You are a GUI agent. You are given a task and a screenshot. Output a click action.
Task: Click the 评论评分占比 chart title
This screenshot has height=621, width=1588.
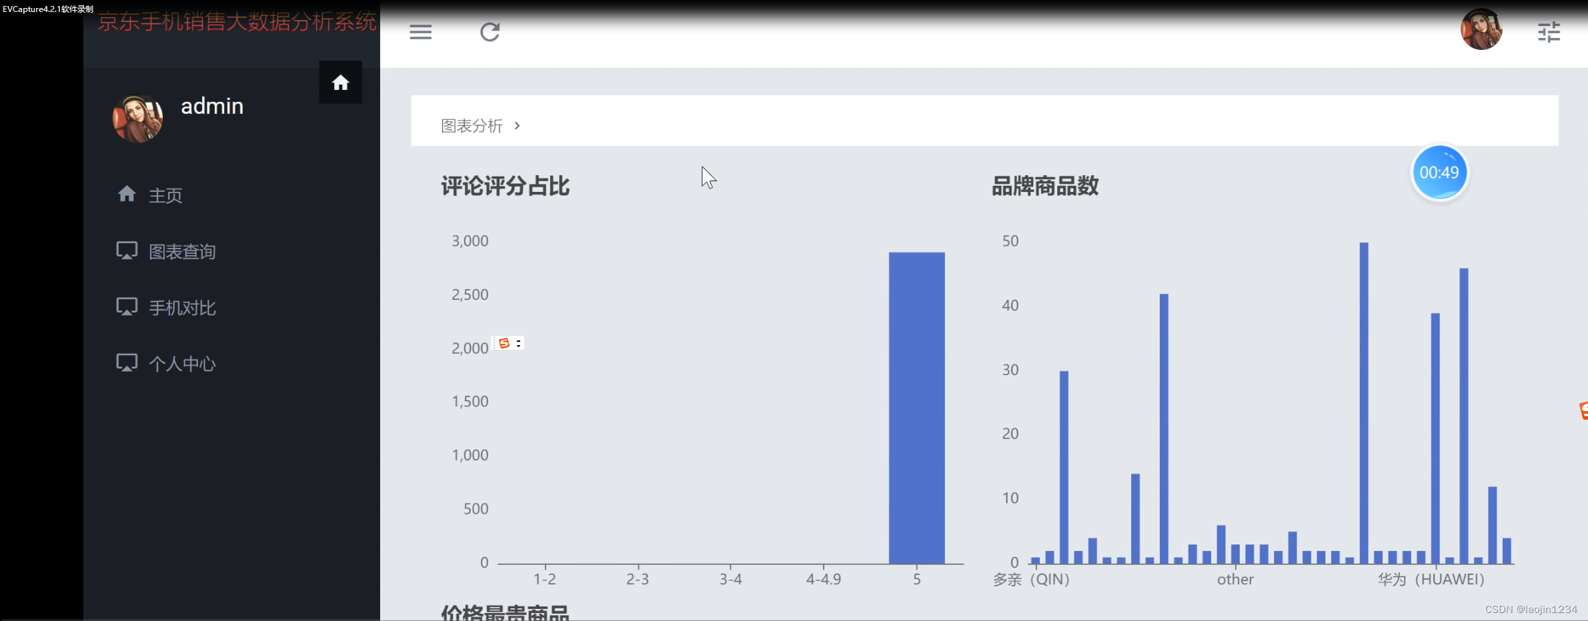(505, 186)
